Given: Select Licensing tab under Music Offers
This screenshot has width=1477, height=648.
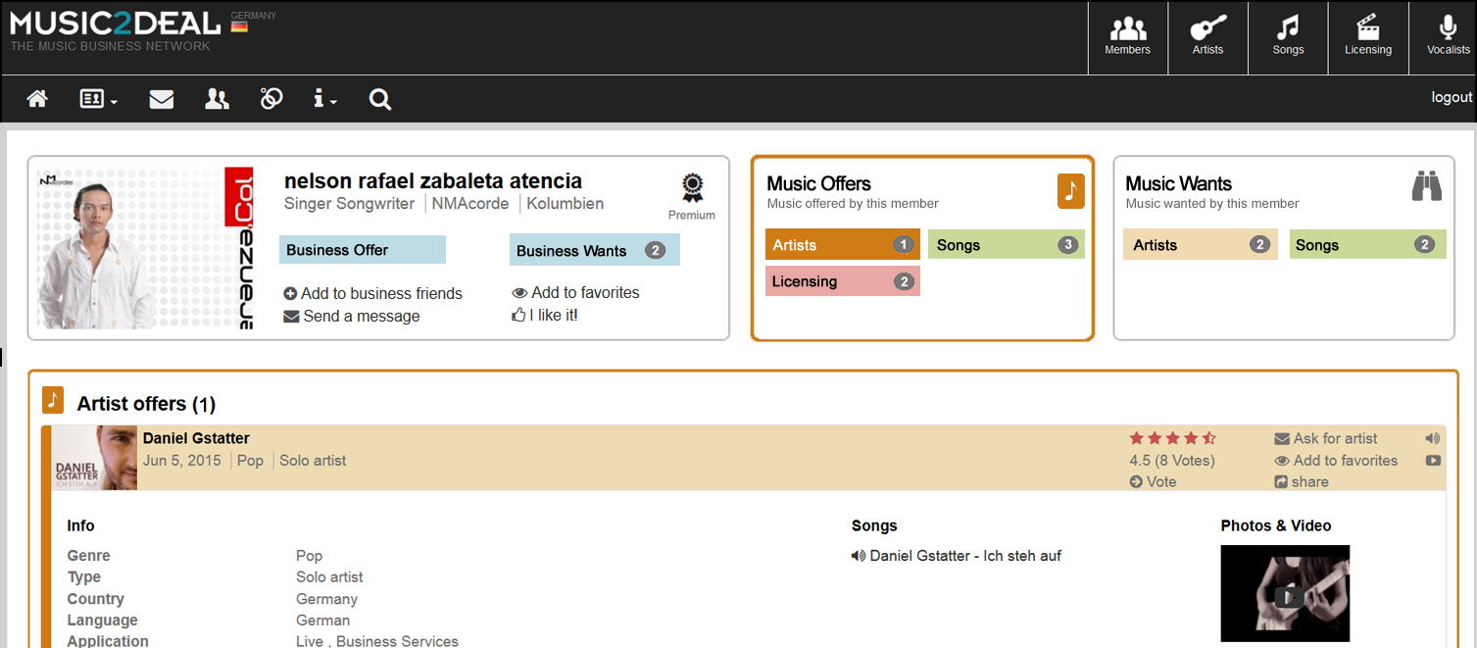Looking at the screenshot, I should 842,281.
